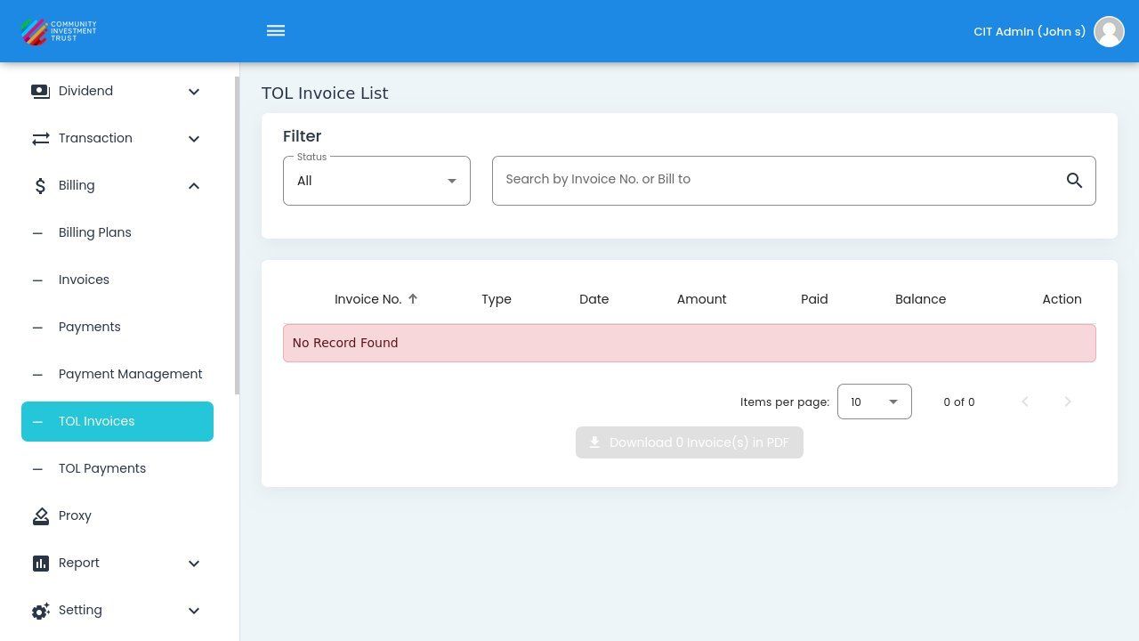Go to TOL Payments page
1139x641 pixels.
coord(101,468)
